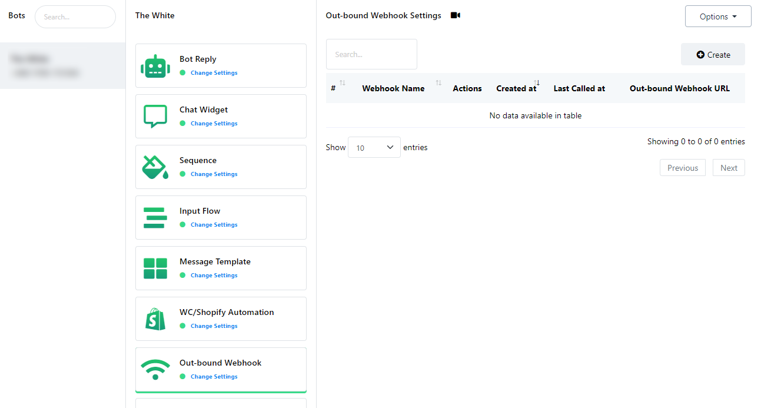Click the Message Template grid icon
This screenshot has height=408, width=761.
pos(155,268)
